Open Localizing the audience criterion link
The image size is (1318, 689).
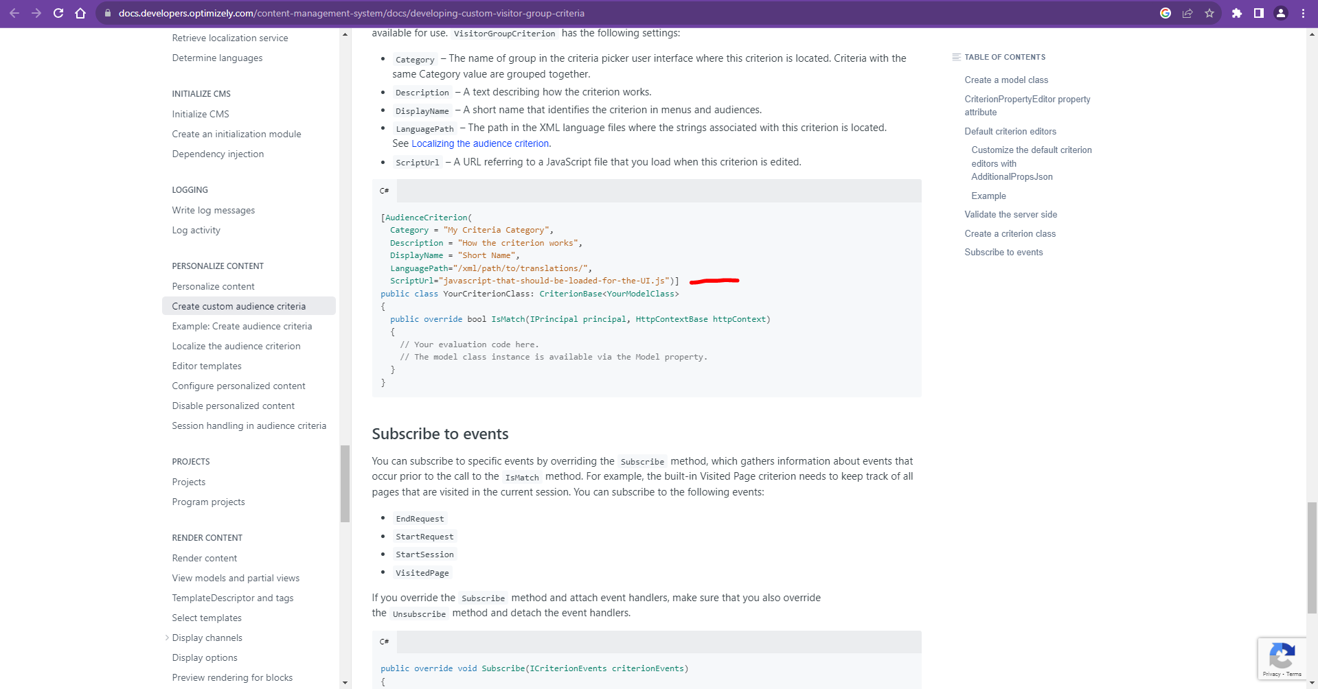point(480,143)
